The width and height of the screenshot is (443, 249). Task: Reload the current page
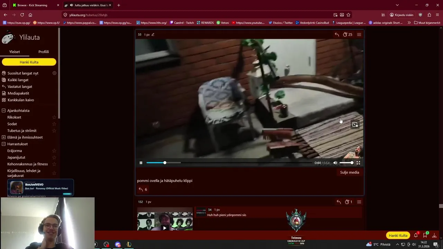click(22, 15)
